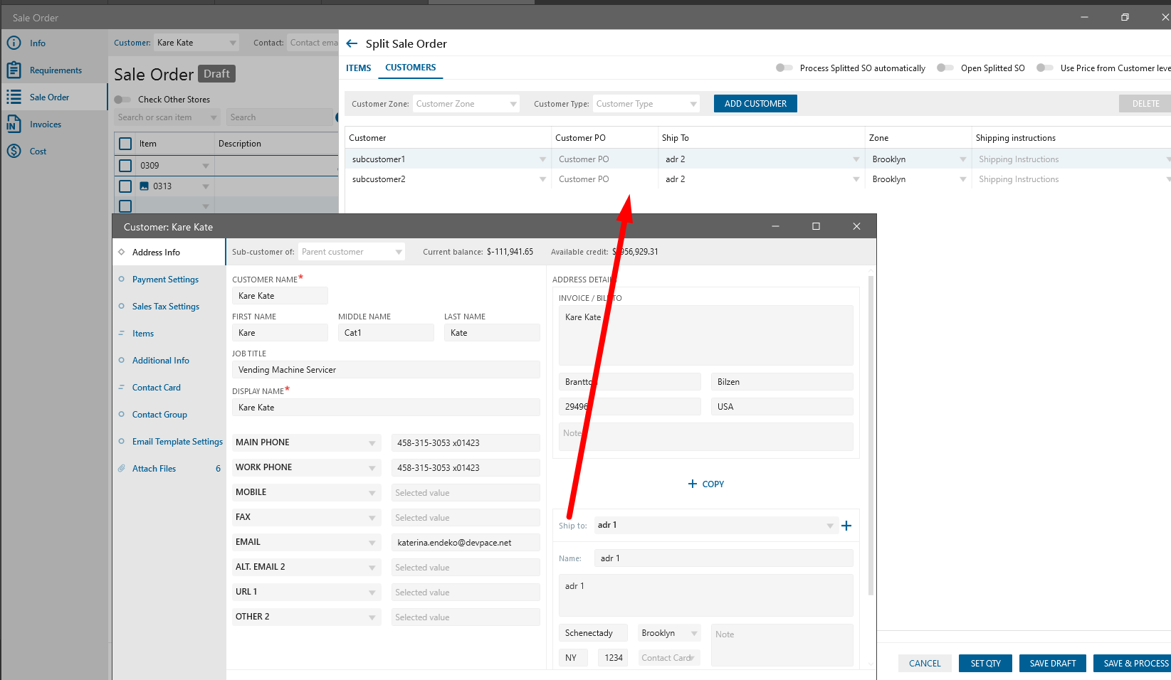The image size is (1171, 680).
Task: Click the ADD CUSTOMER button
Action: click(755, 104)
